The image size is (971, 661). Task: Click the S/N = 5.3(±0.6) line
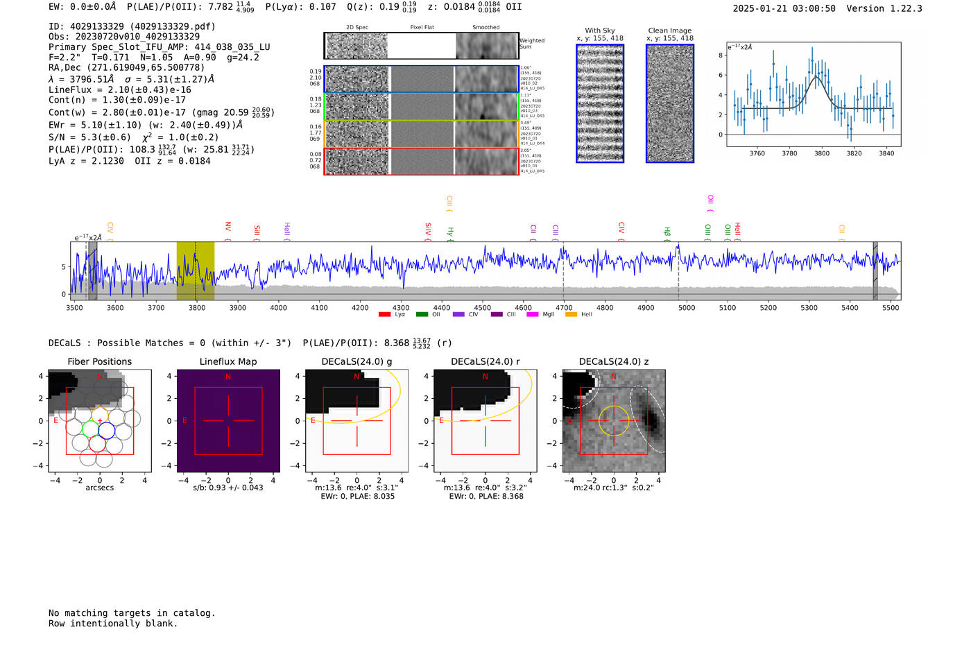(x=133, y=137)
